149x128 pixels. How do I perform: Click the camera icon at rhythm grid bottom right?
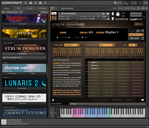tap(143, 100)
